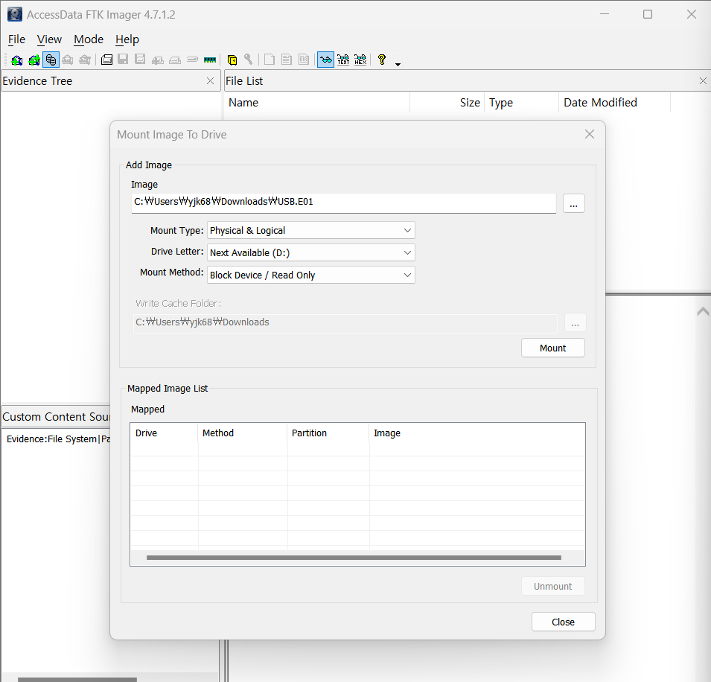Open the Mount Type dropdown
The height and width of the screenshot is (682, 711).
(x=311, y=230)
